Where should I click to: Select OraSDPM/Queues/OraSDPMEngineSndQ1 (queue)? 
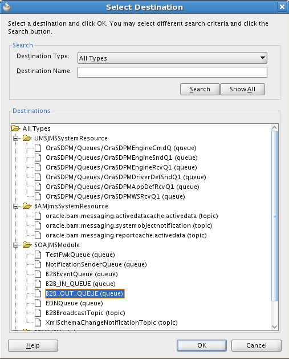(121, 158)
